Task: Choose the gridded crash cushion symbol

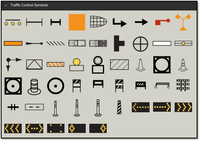Action: [x=98, y=22]
